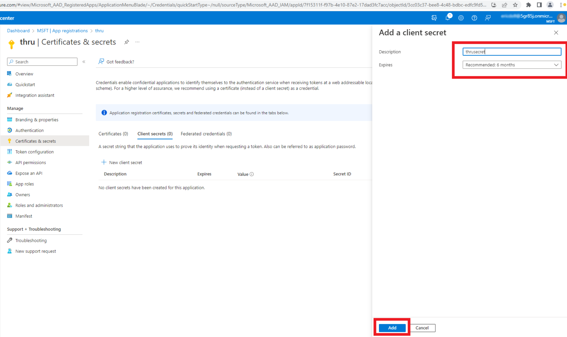Image resolution: width=567 pixels, height=337 pixels.
Task: Open the Cloud Shell icon
Action: 434,18
